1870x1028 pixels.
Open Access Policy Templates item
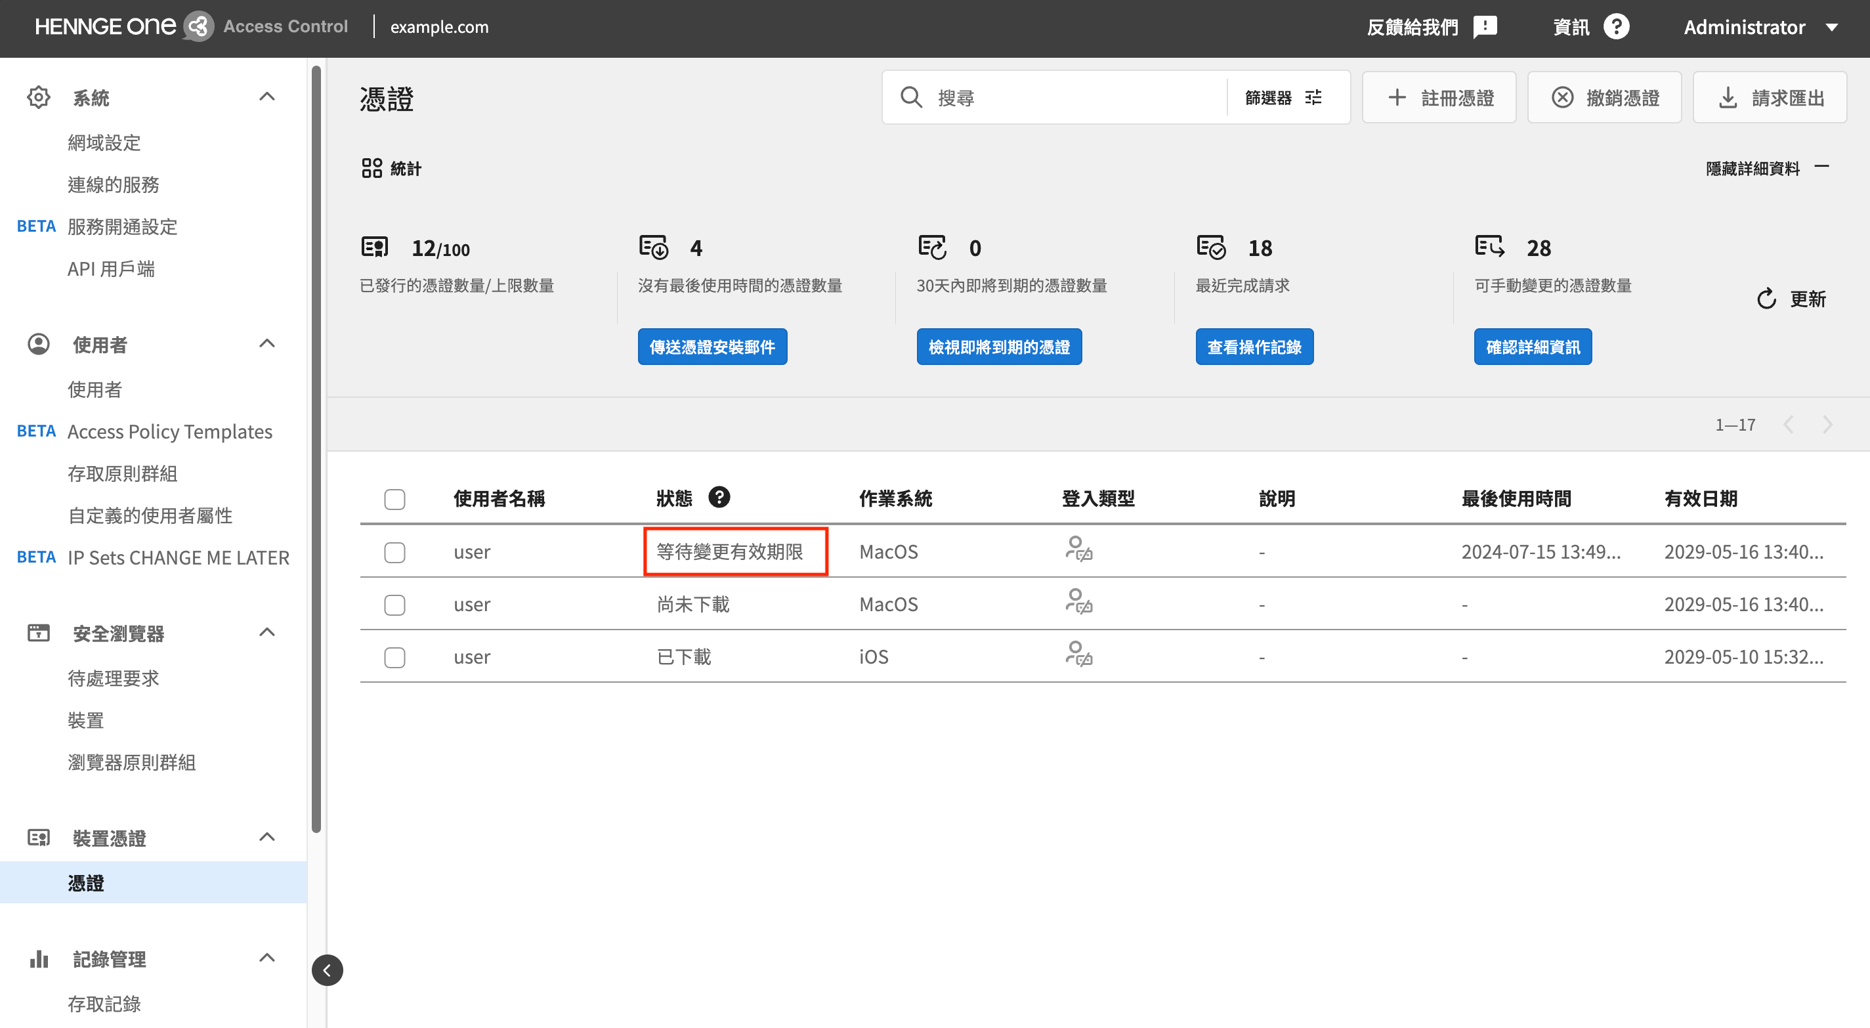pyautogui.click(x=170, y=431)
